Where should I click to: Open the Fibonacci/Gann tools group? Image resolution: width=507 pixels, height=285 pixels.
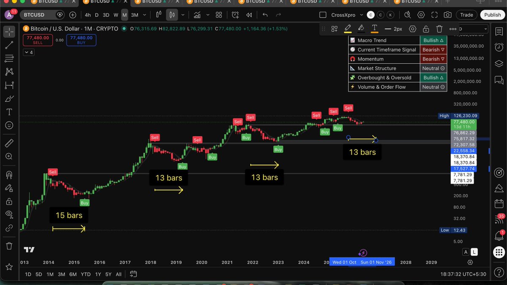click(9, 59)
